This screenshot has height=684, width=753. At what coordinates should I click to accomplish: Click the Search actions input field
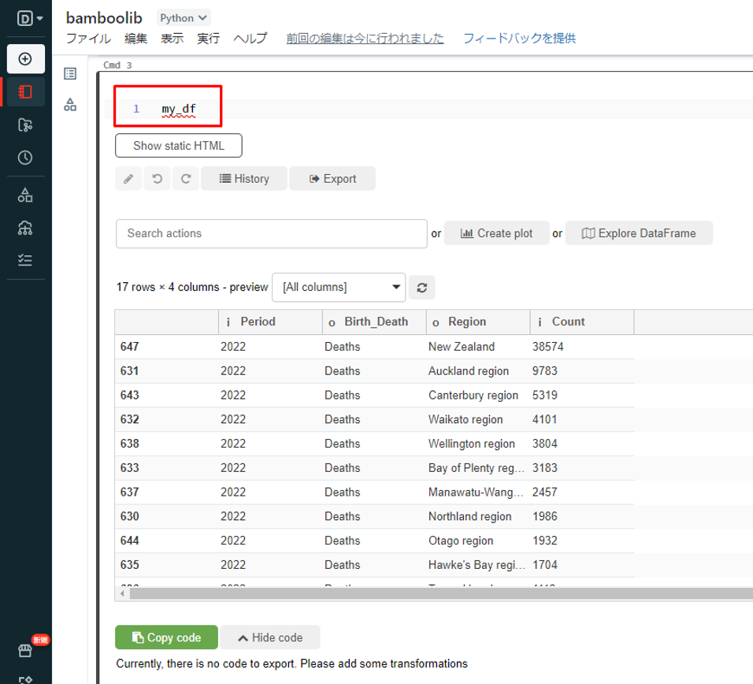271,233
